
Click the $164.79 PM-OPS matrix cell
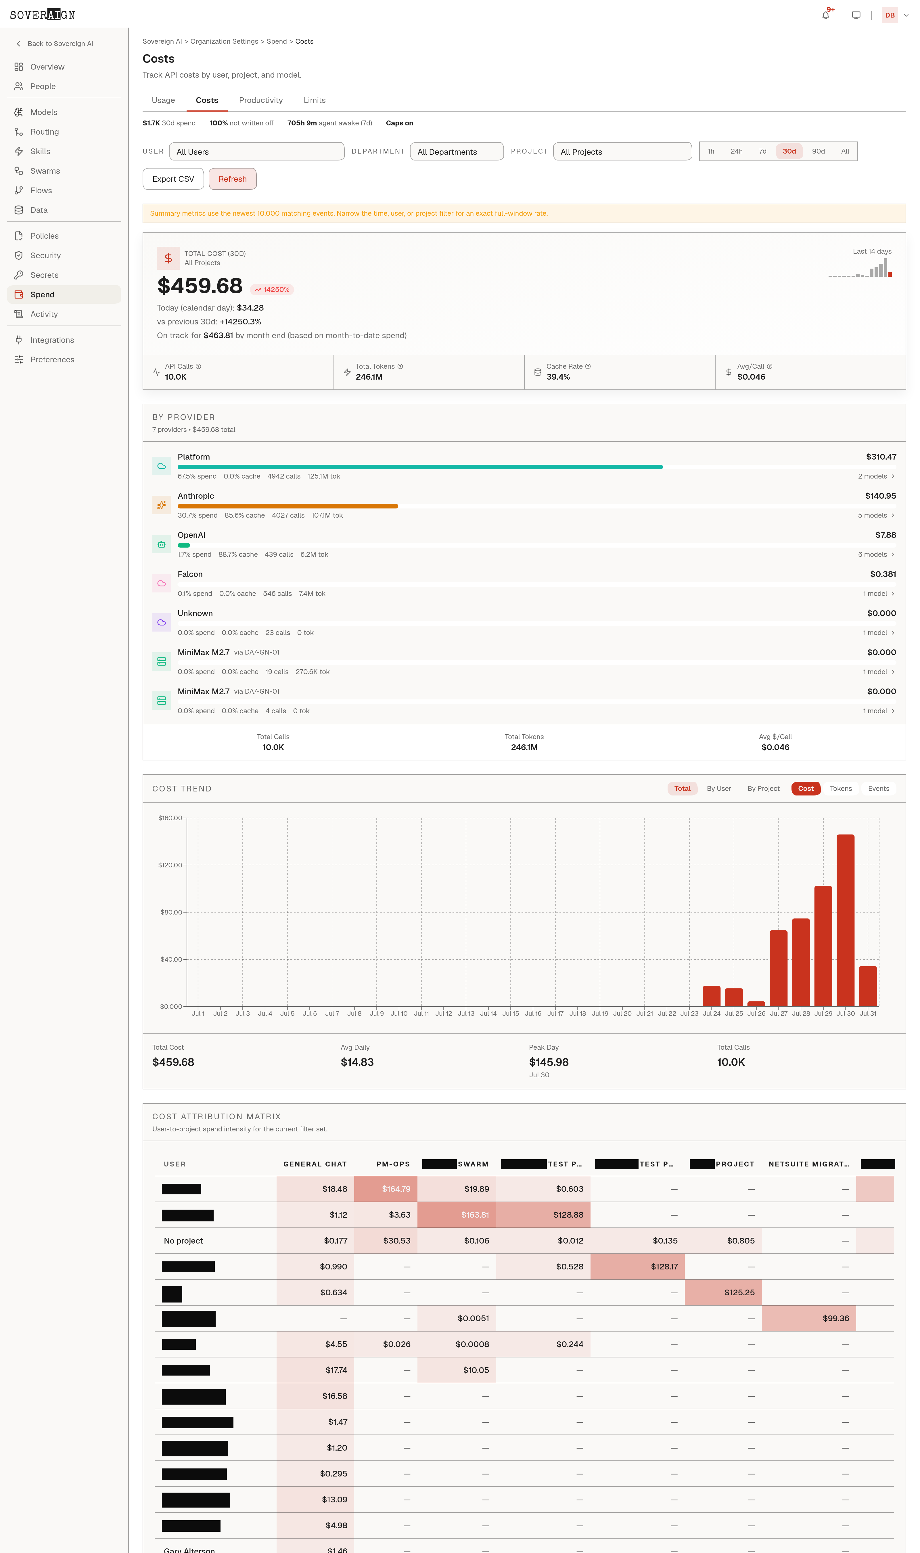(x=386, y=1189)
